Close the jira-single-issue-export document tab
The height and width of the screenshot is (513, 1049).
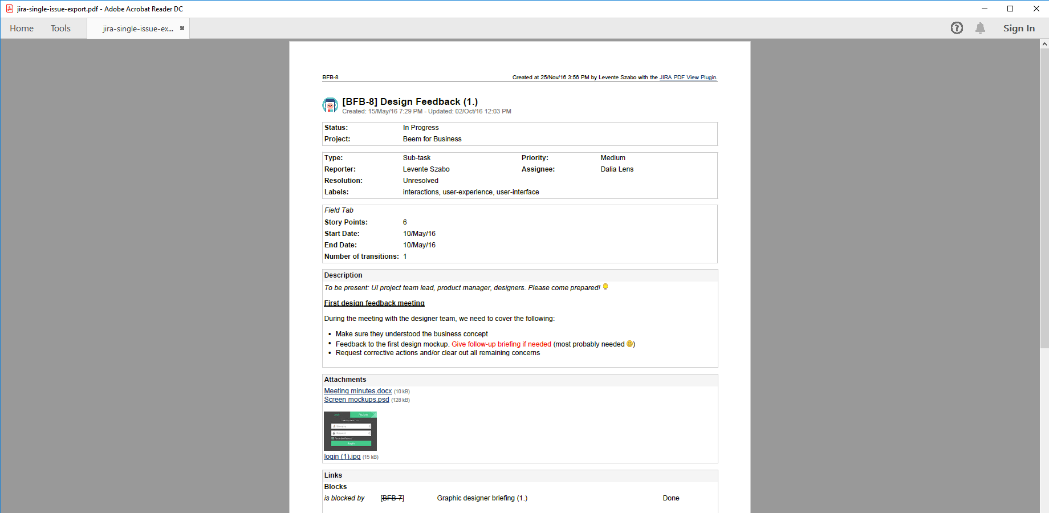(182, 28)
